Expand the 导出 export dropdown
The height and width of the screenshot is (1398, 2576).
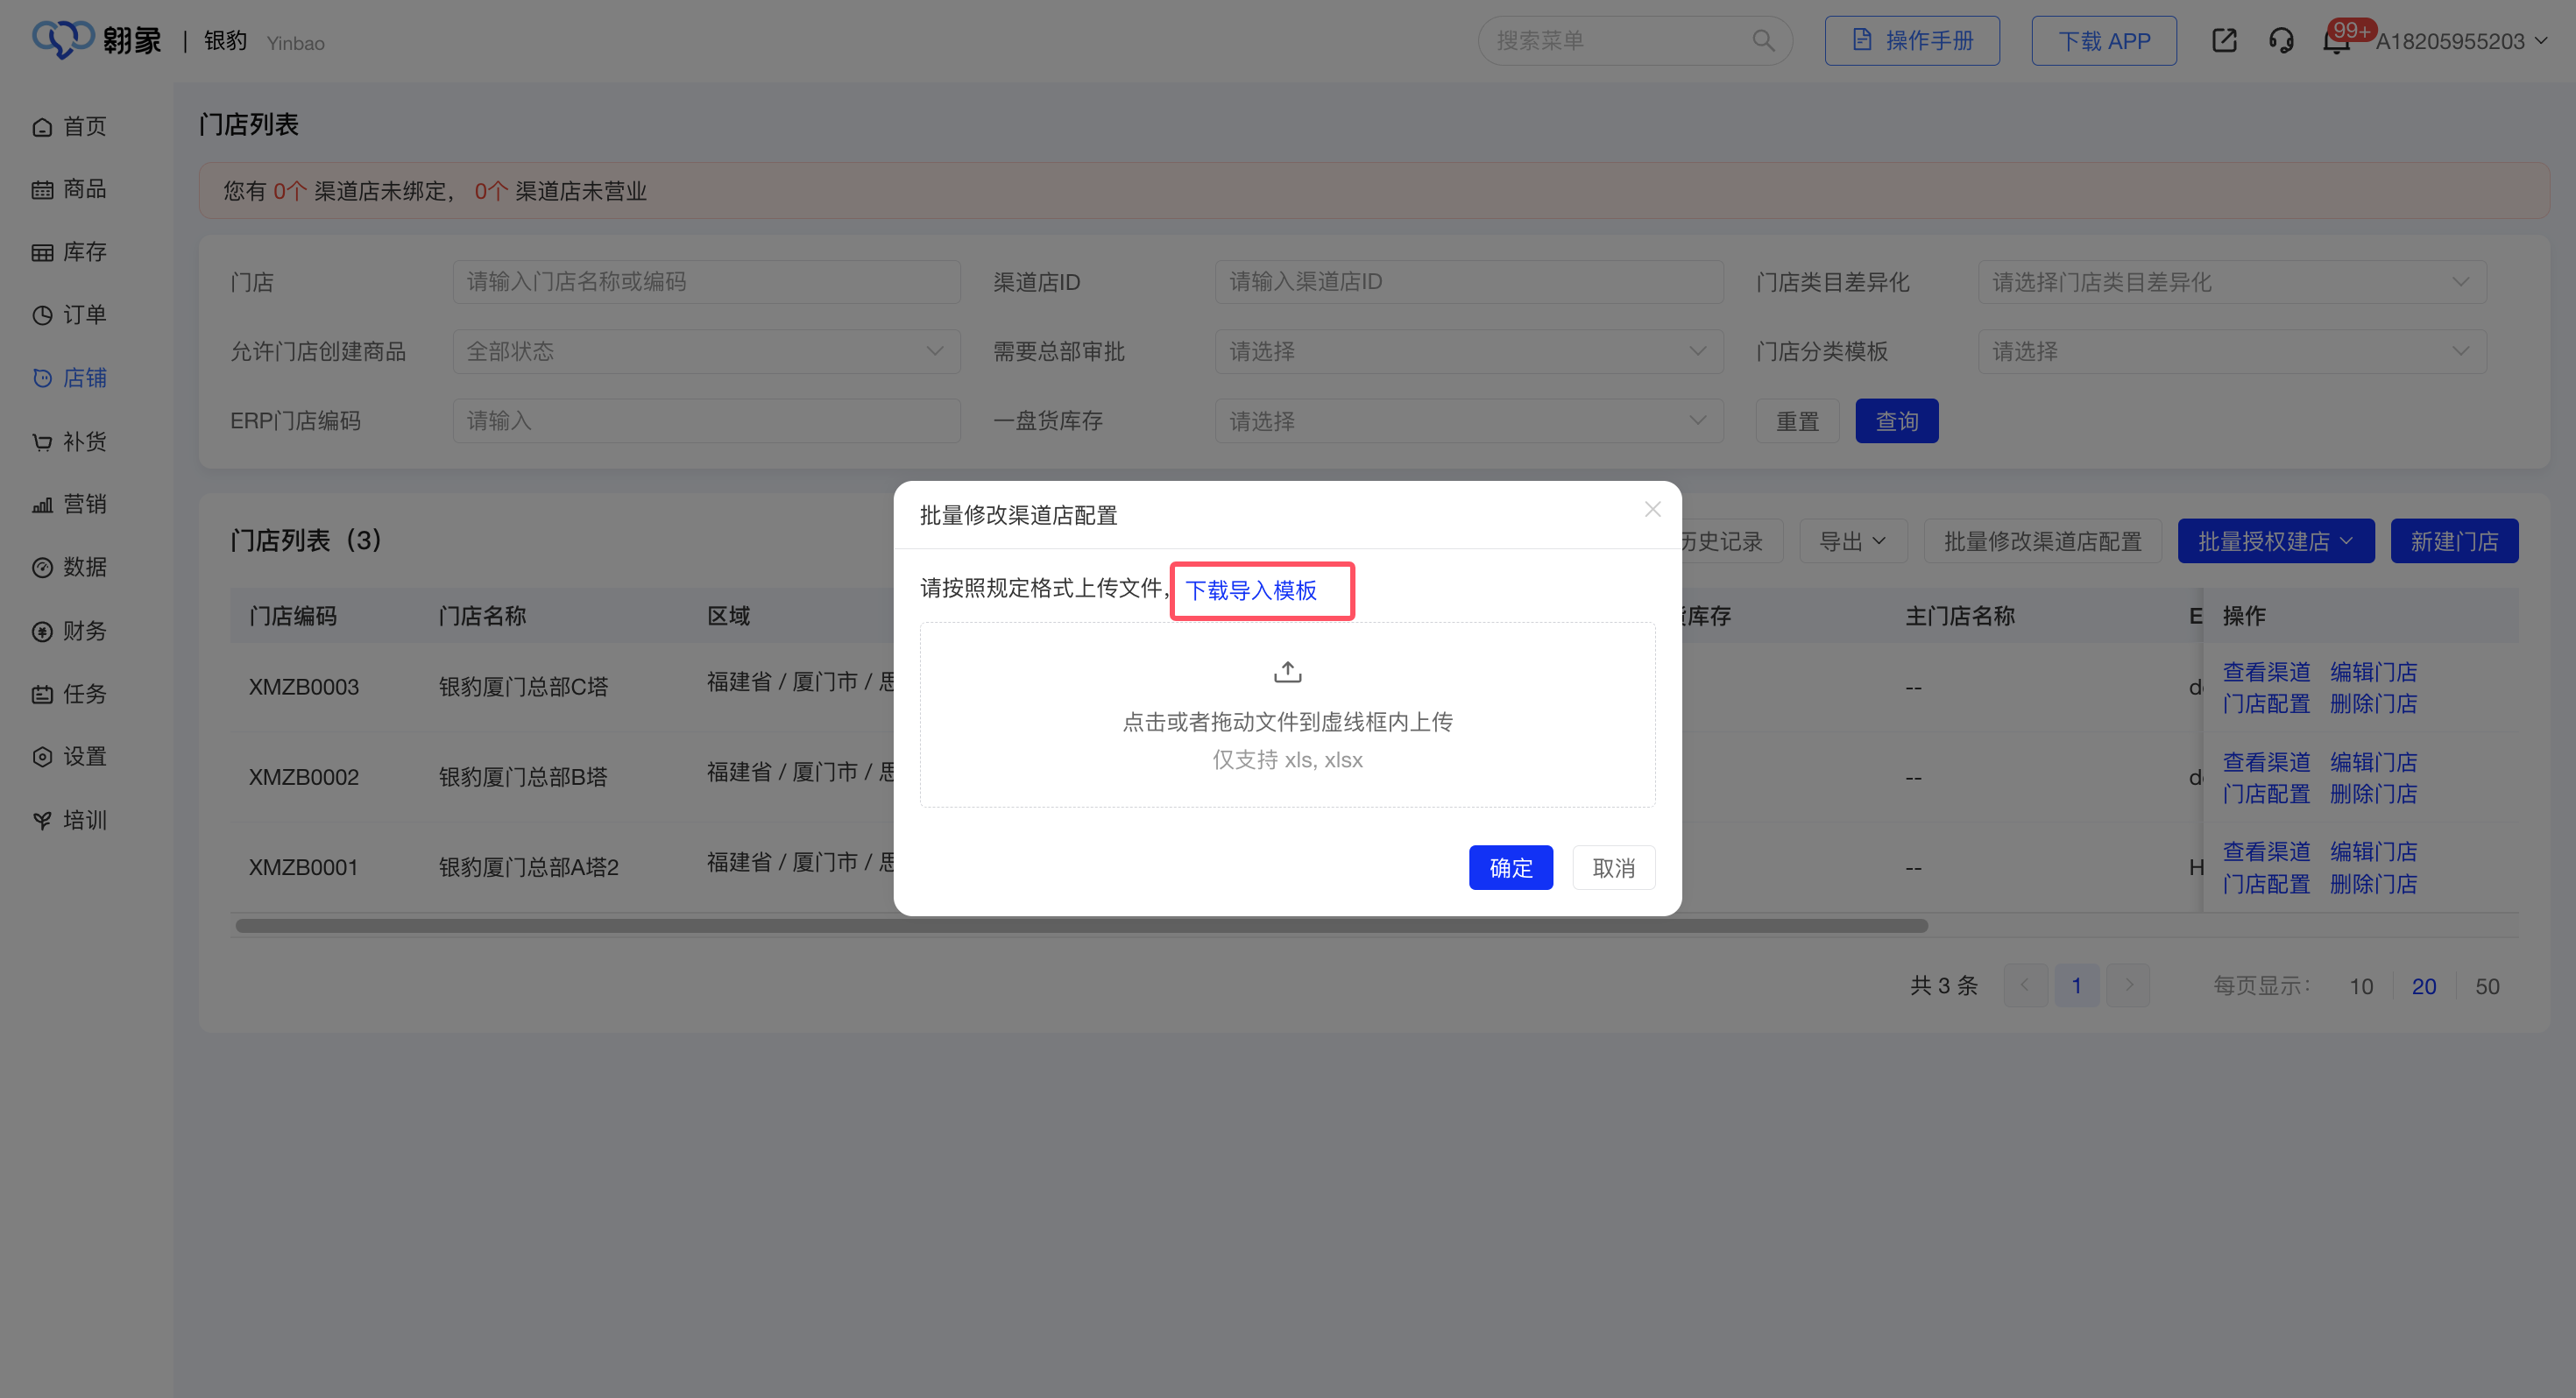click(1852, 541)
